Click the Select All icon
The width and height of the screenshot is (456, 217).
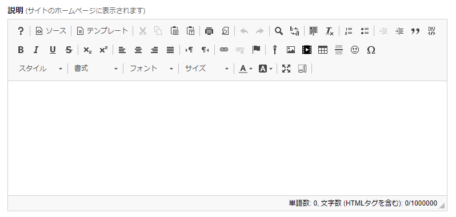pyautogui.click(x=313, y=31)
